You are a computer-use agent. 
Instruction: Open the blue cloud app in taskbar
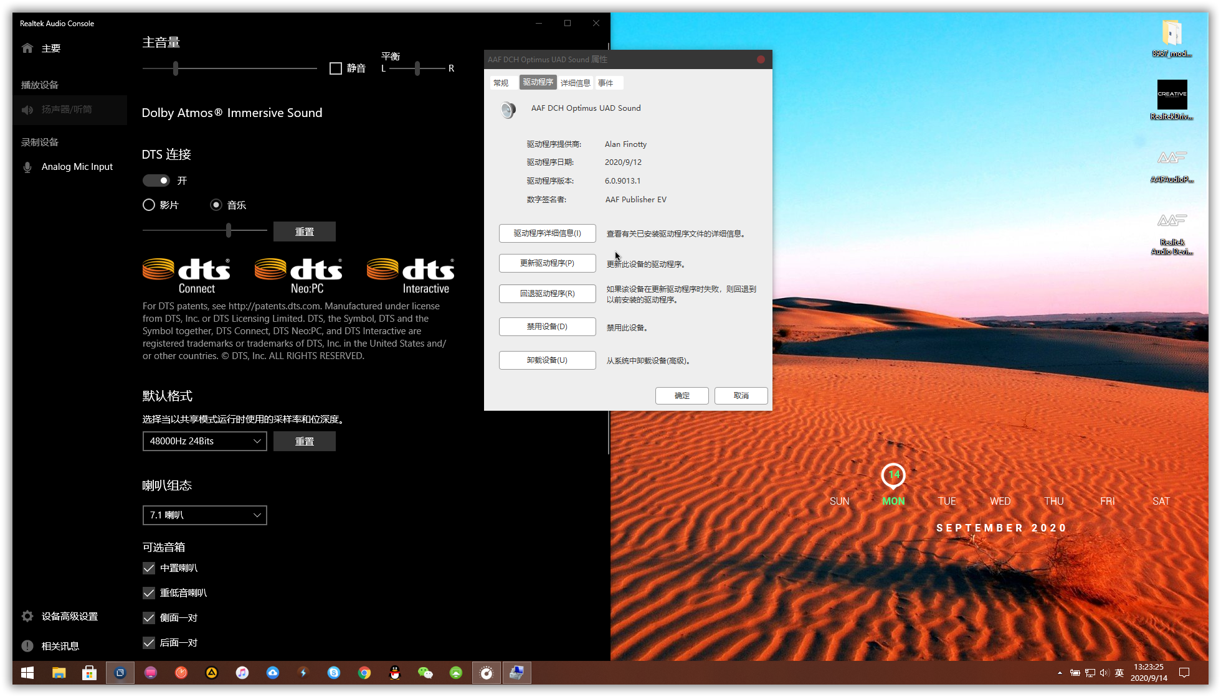[x=273, y=673]
